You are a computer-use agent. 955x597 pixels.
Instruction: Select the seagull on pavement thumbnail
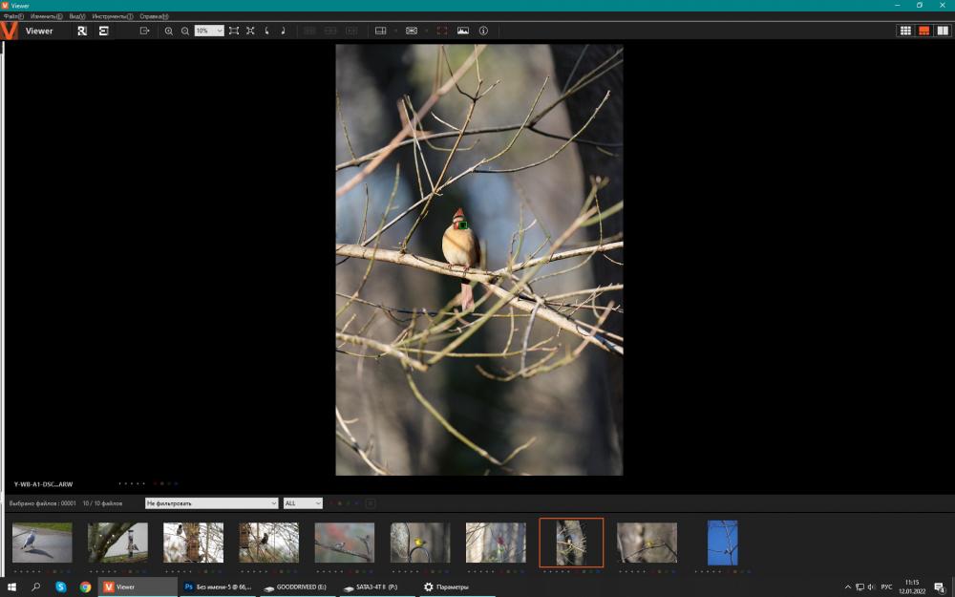[x=42, y=543]
